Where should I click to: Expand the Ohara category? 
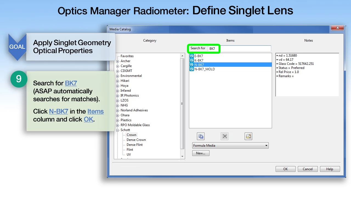[x=118, y=115]
